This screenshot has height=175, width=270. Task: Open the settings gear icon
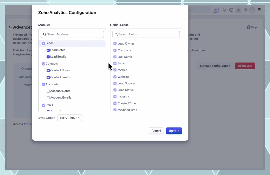[x=245, y=10]
